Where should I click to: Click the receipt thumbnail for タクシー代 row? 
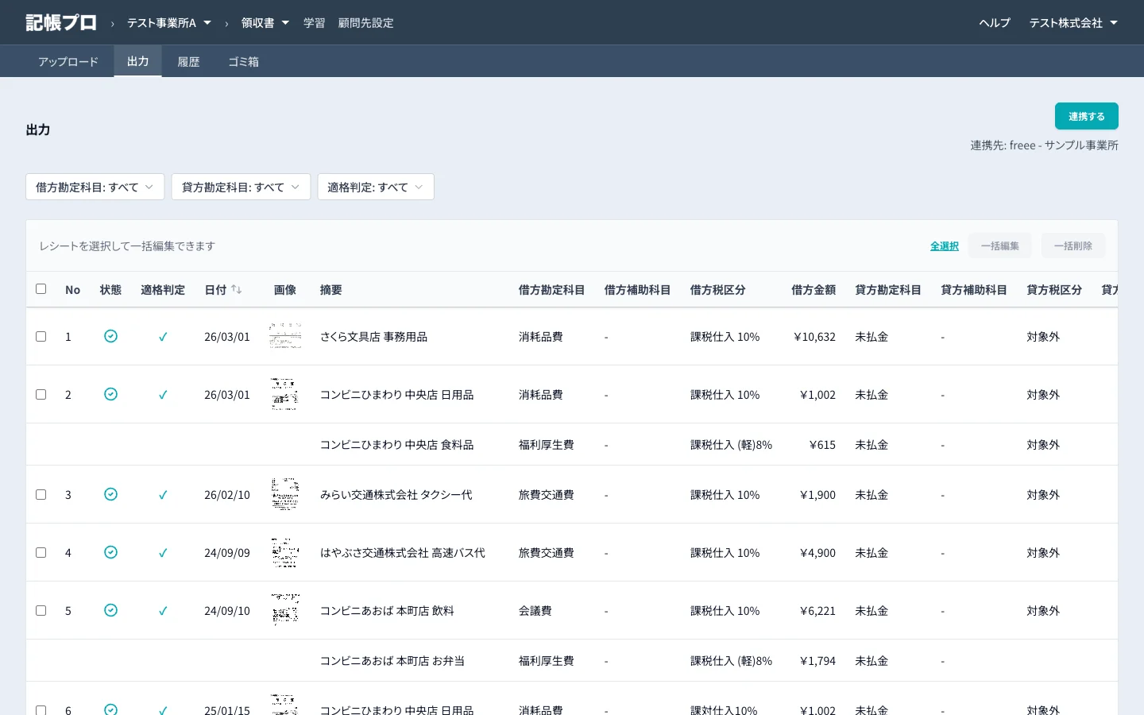[x=284, y=494]
